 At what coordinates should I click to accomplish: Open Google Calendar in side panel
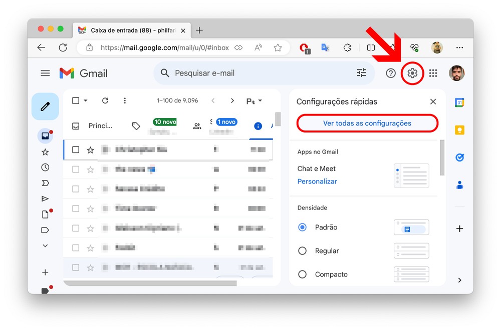pyautogui.click(x=459, y=102)
